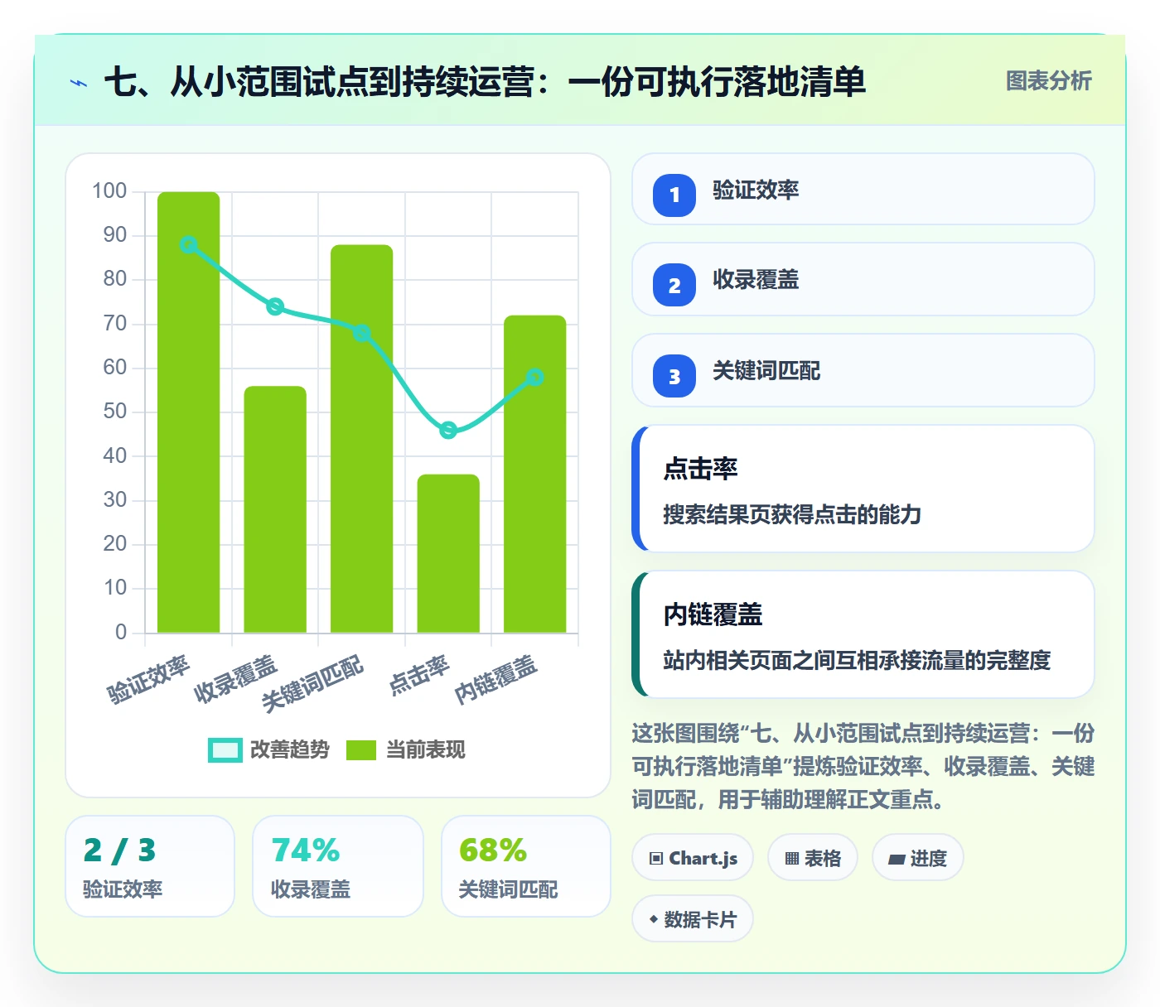Click the diamond icon in the 数据卡片 tag
Screen dimensions: 1160x1007
click(654, 919)
